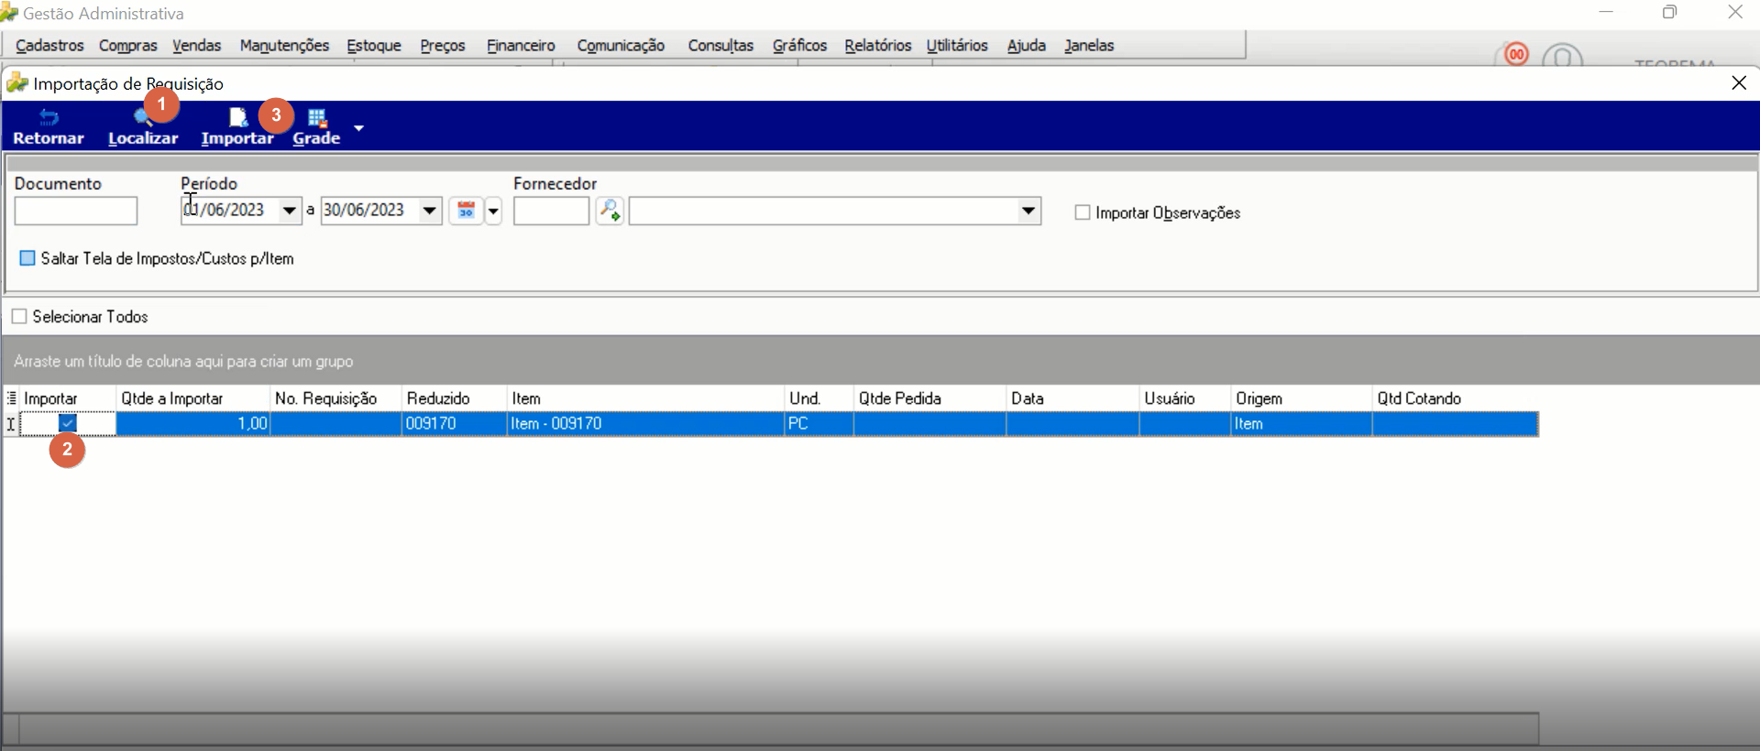Screen dimensions: 1760x751
Task: Sort by Reduzido column header
Action: coord(455,398)
